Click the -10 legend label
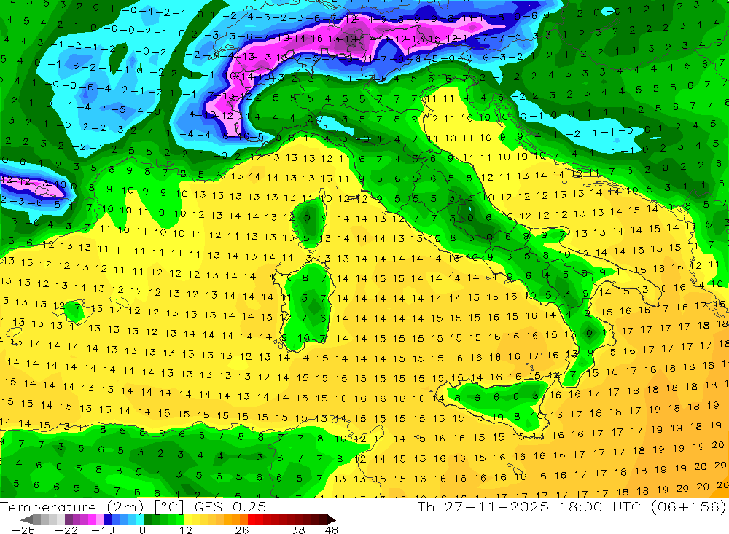This screenshot has height=534, width=729. click(103, 530)
